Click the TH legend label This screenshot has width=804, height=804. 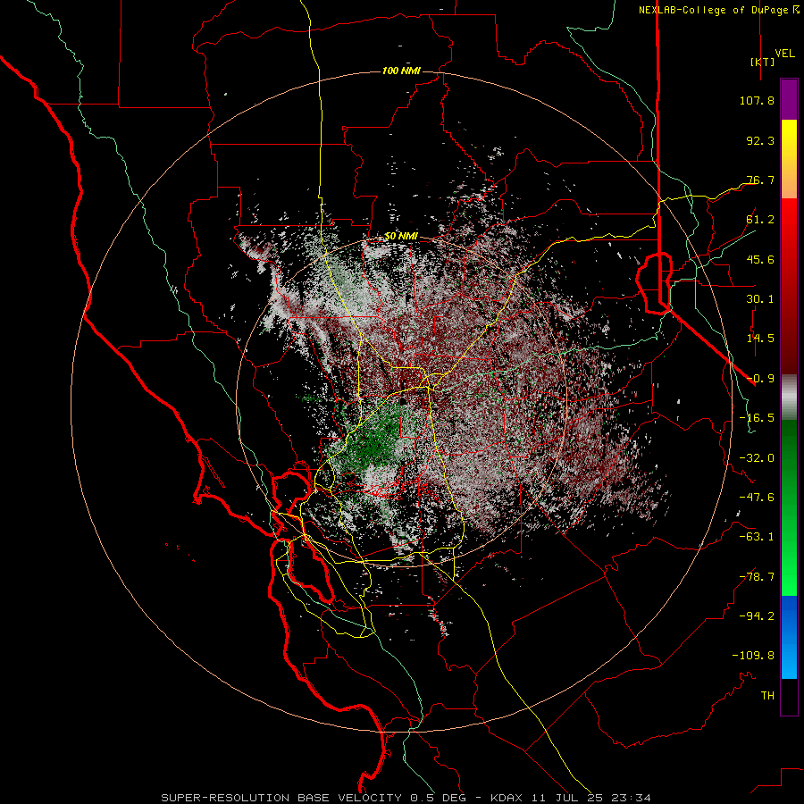pyautogui.click(x=767, y=696)
